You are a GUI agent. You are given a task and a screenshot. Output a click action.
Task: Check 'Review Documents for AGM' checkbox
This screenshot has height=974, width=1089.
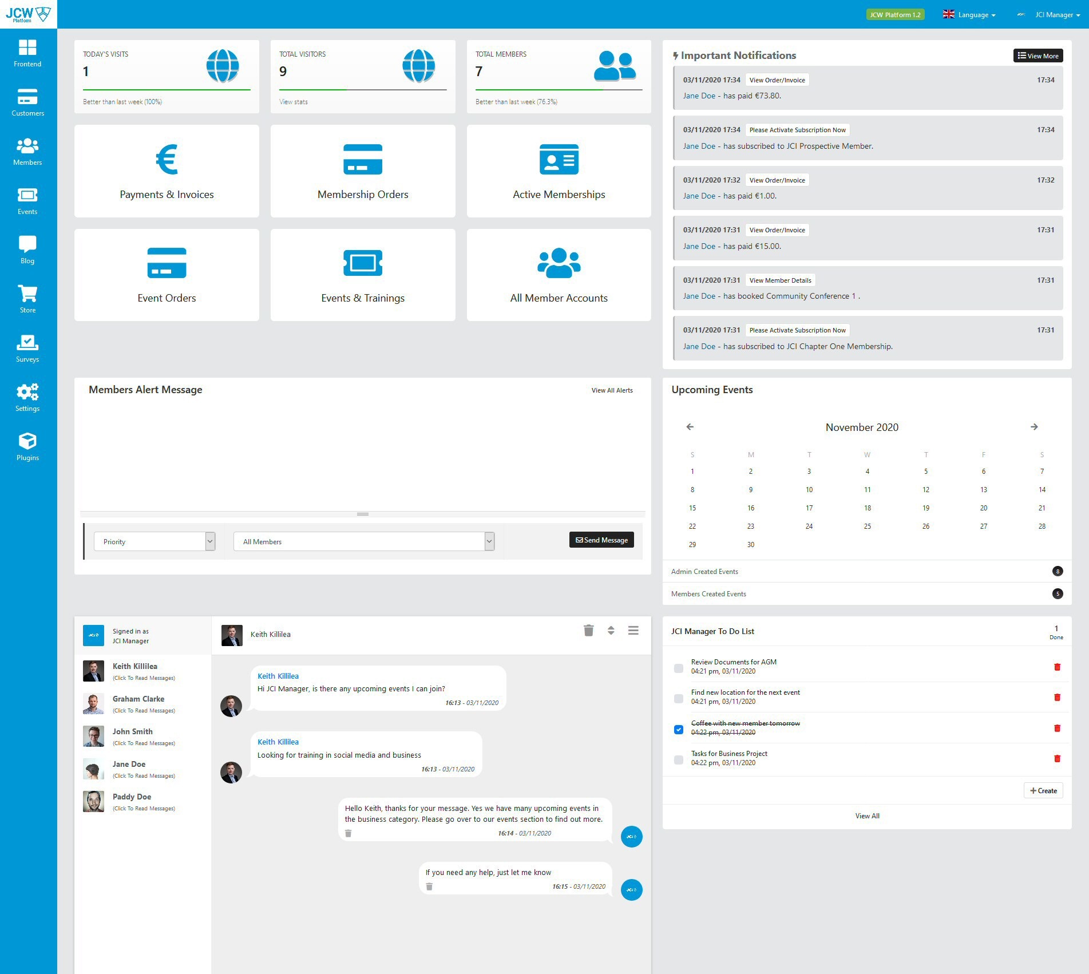pos(679,668)
